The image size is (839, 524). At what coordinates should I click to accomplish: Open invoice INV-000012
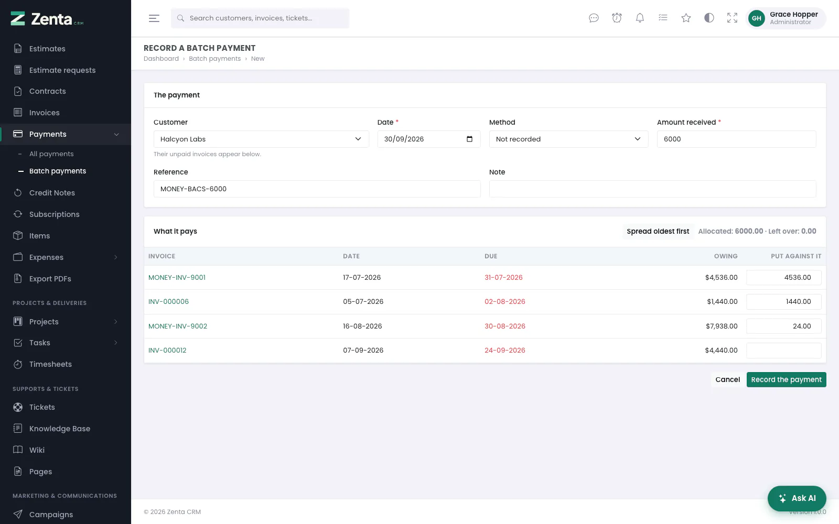167,351
